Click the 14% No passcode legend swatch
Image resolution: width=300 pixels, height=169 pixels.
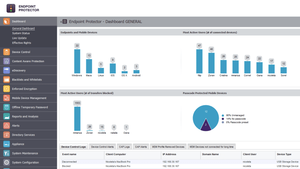click(x=223, y=119)
